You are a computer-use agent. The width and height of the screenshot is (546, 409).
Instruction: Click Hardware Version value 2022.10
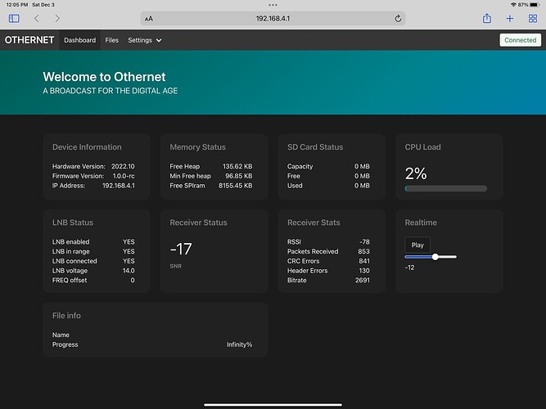click(123, 166)
